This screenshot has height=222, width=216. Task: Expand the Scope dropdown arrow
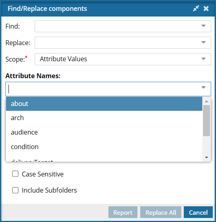[x=204, y=59]
